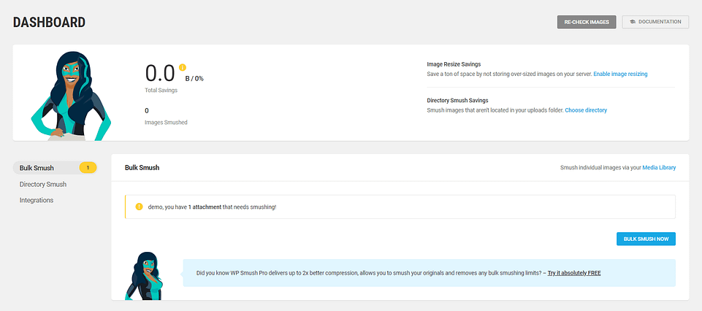Click the yellow info icon beside 0.0 savings

click(182, 68)
